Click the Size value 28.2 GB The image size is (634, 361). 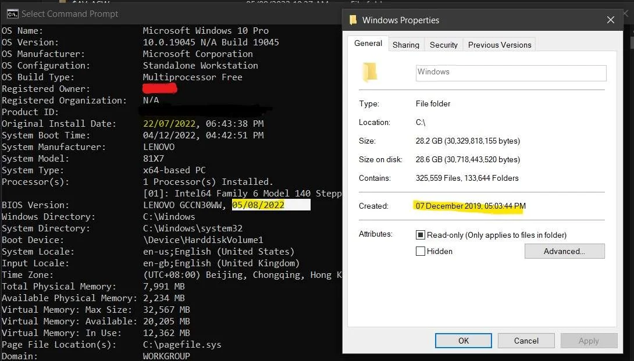[x=468, y=141]
